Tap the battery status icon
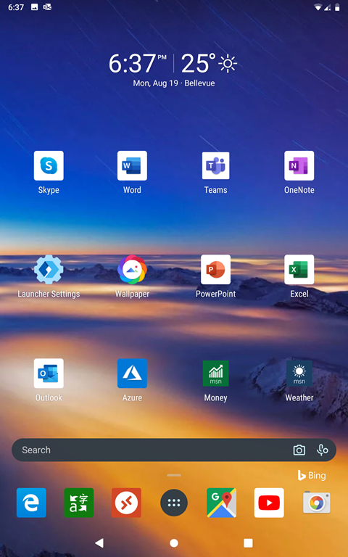The height and width of the screenshot is (557, 348). pos(337,7)
